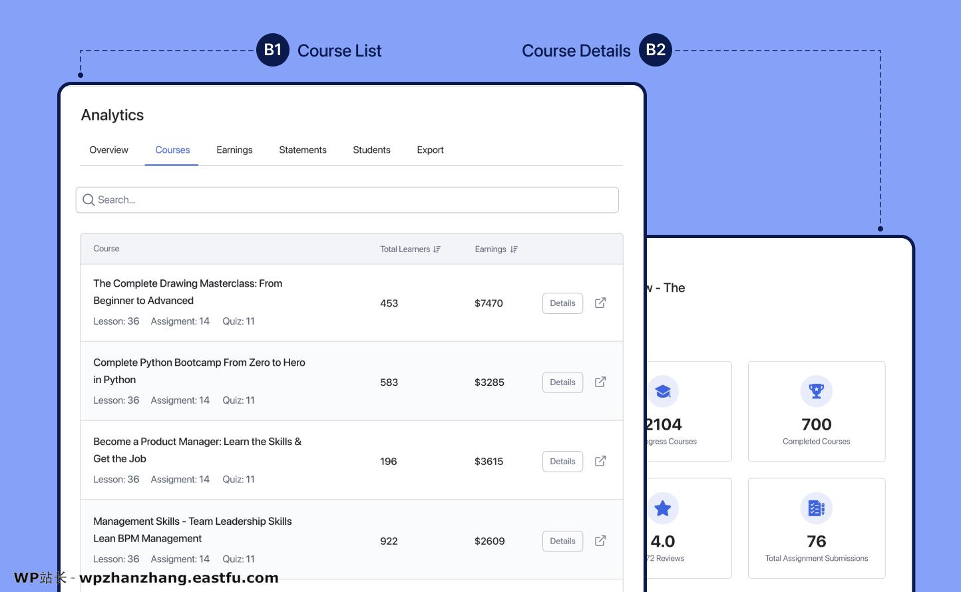The image size is (961, 592).
Task: Open external link icon for Product Manager course
Action: pyautogui.click(x=600, y=461)
